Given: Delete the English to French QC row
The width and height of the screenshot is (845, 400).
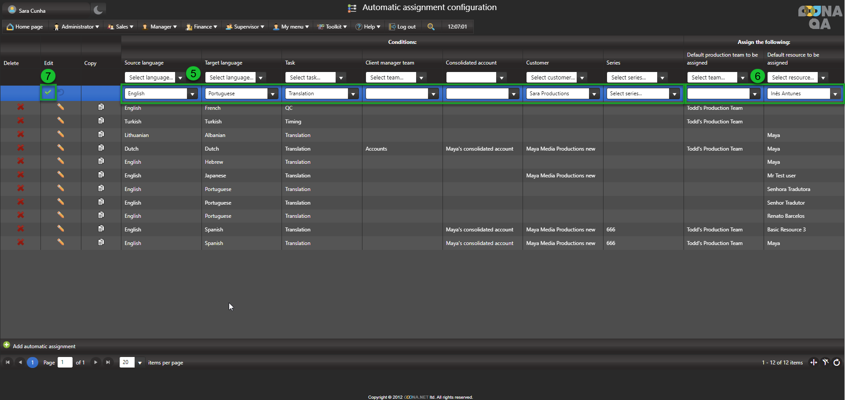Looking at the screenshot, I should point(20,107).
